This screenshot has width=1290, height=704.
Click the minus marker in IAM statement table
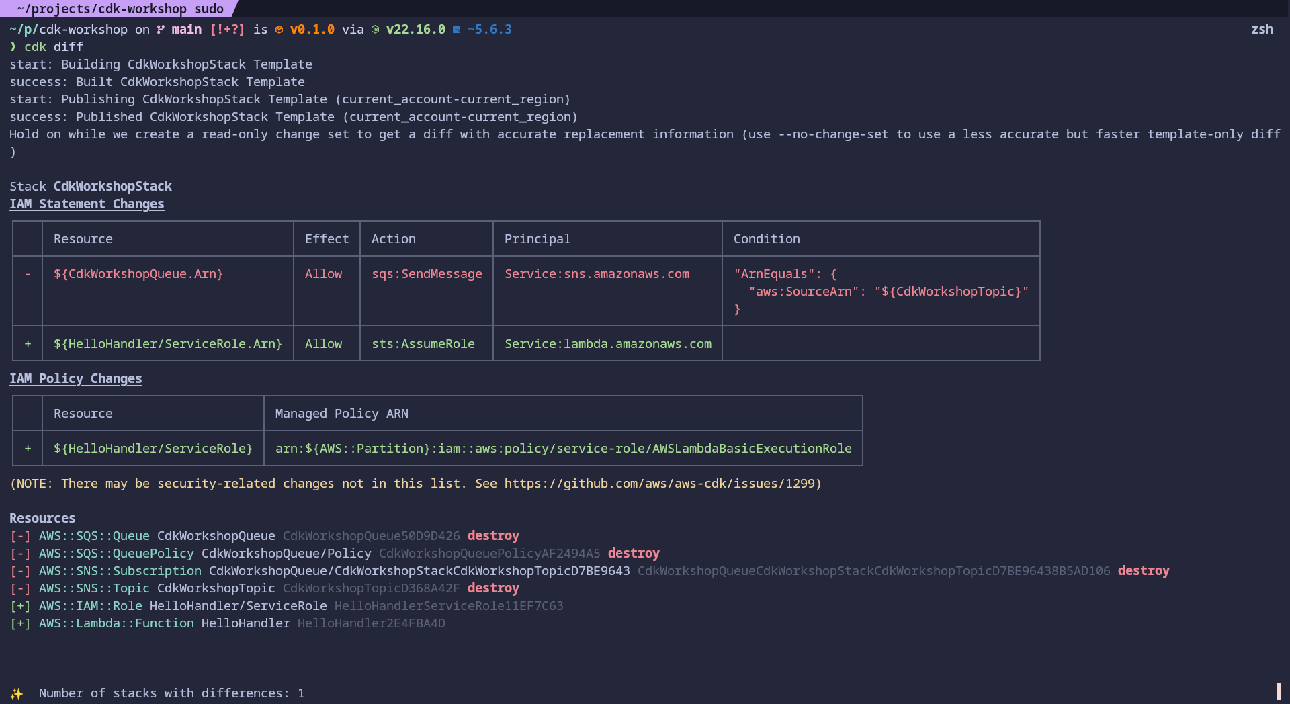tap(28, 274)
